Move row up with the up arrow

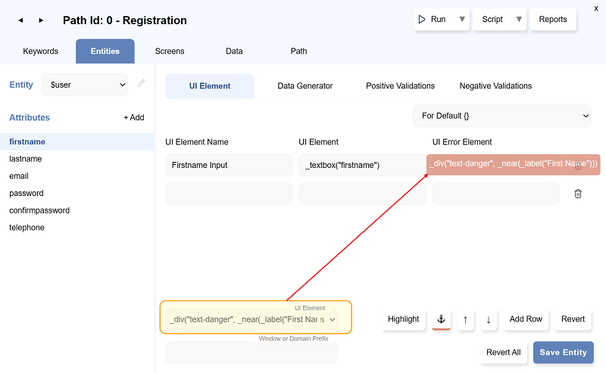[465, 319]
